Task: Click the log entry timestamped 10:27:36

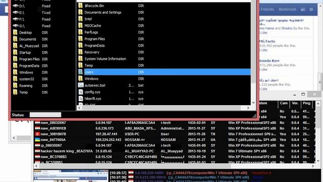Action: tap(187, 177)
